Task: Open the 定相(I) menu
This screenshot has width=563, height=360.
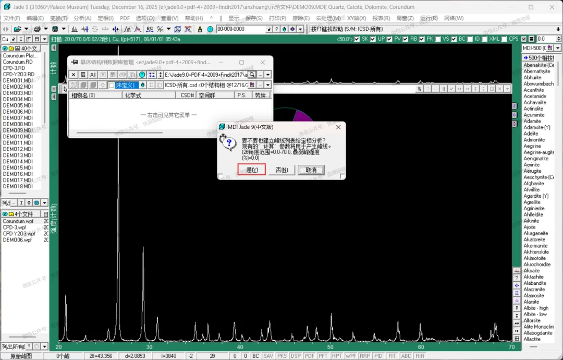Action: coord(105,18)
